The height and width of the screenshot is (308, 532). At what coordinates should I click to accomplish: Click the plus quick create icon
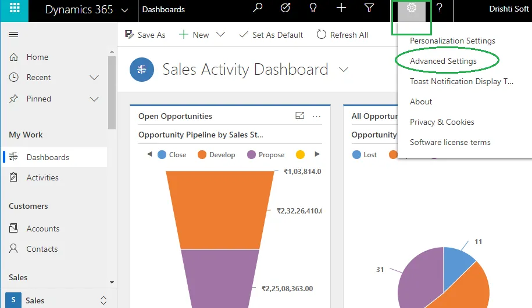[x=341, y=8]
